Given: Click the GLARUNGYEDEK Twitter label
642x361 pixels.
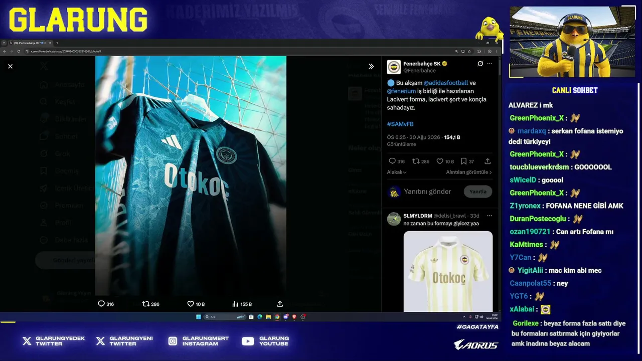Looking at the screenshot, I should tap(60, 341).
